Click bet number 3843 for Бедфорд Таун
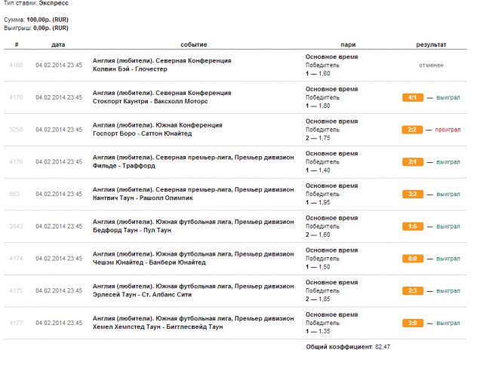This screenshot has width=483, height=365. tap(16, 226)
